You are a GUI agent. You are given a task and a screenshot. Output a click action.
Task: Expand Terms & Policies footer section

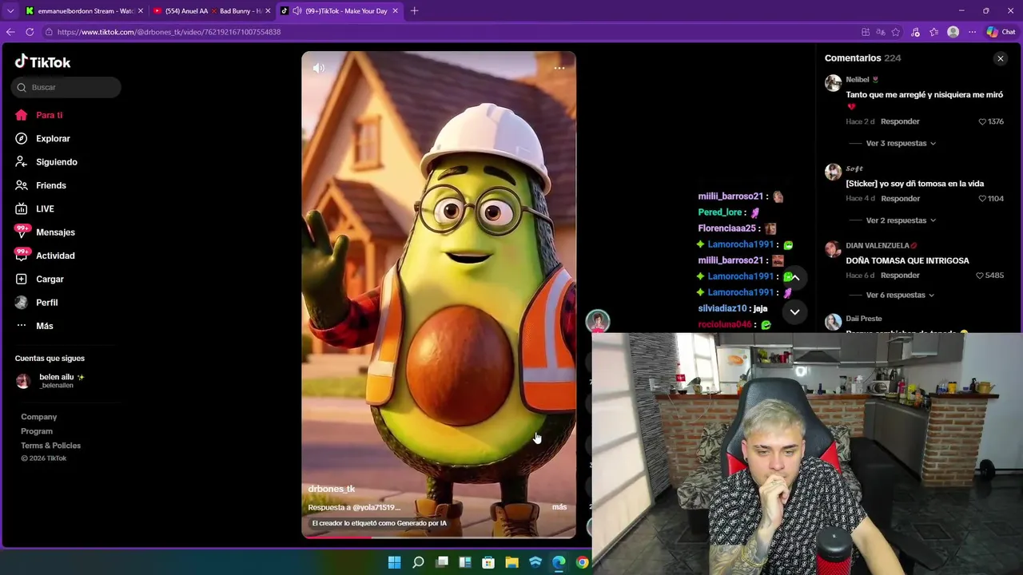[50, 446]
